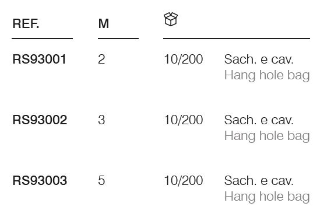Image resolution: width=331 pixels, height=217 pixels.
Task: Click 10/200 quantity in RS93002 row
Action: coord(184,120)
